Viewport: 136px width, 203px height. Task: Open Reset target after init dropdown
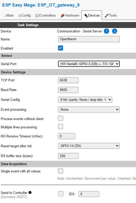(89, 146)
